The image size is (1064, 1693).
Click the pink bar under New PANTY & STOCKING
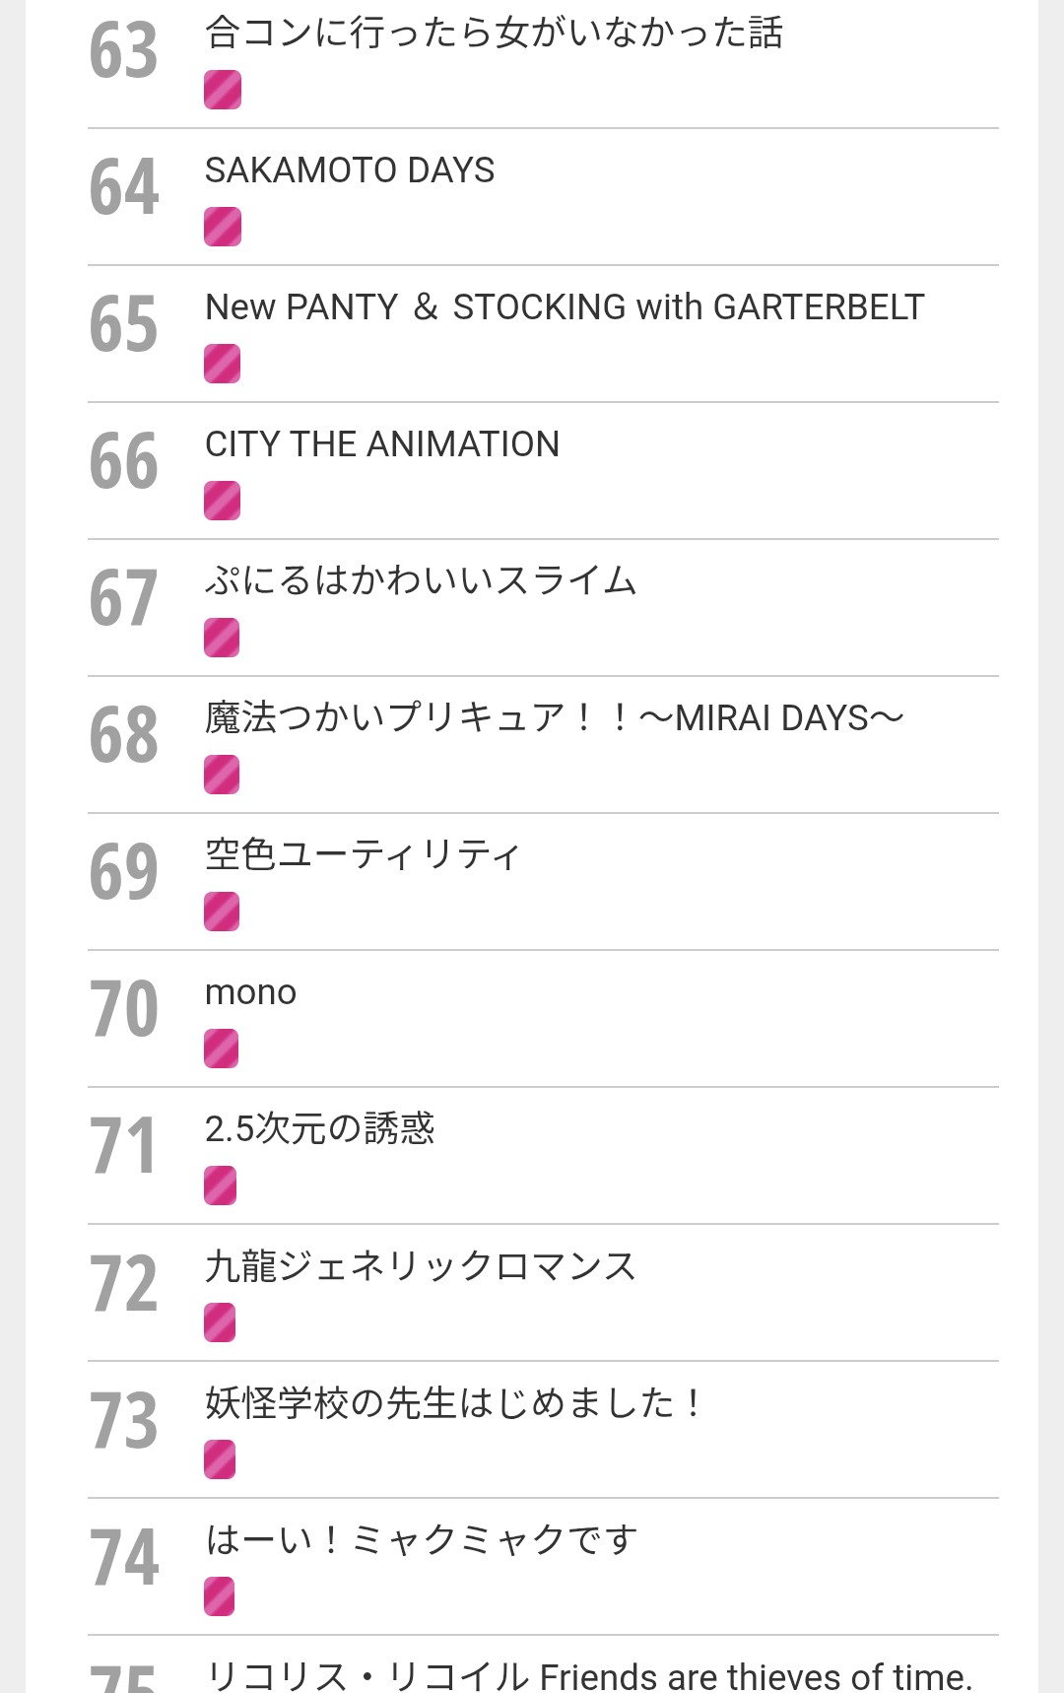pyautogui.click(x=223, y=364)
